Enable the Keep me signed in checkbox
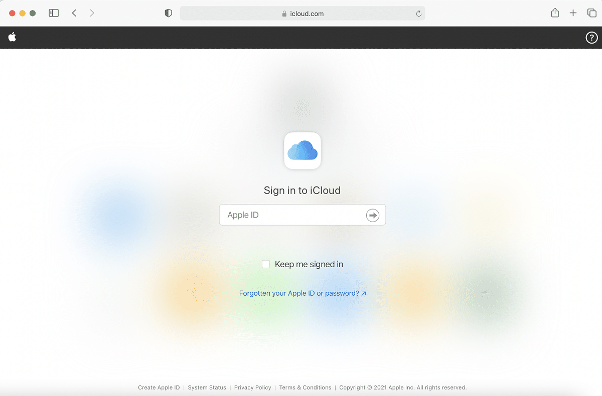Screen dimensions: 602x396 [265, 264]
